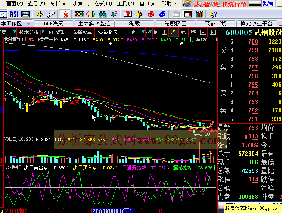Open the 帮助(H) menu
The image size is (282, 213).
click(x=170, y=4)
